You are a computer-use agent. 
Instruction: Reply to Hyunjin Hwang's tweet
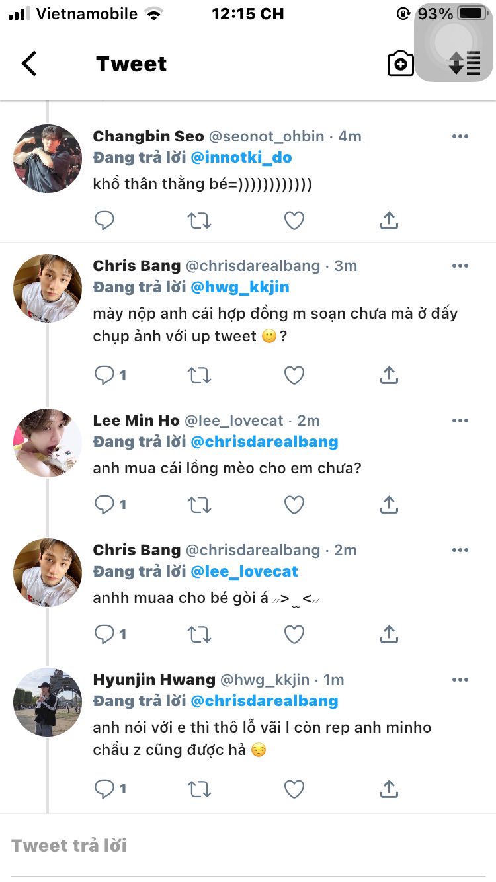(104, 789)
